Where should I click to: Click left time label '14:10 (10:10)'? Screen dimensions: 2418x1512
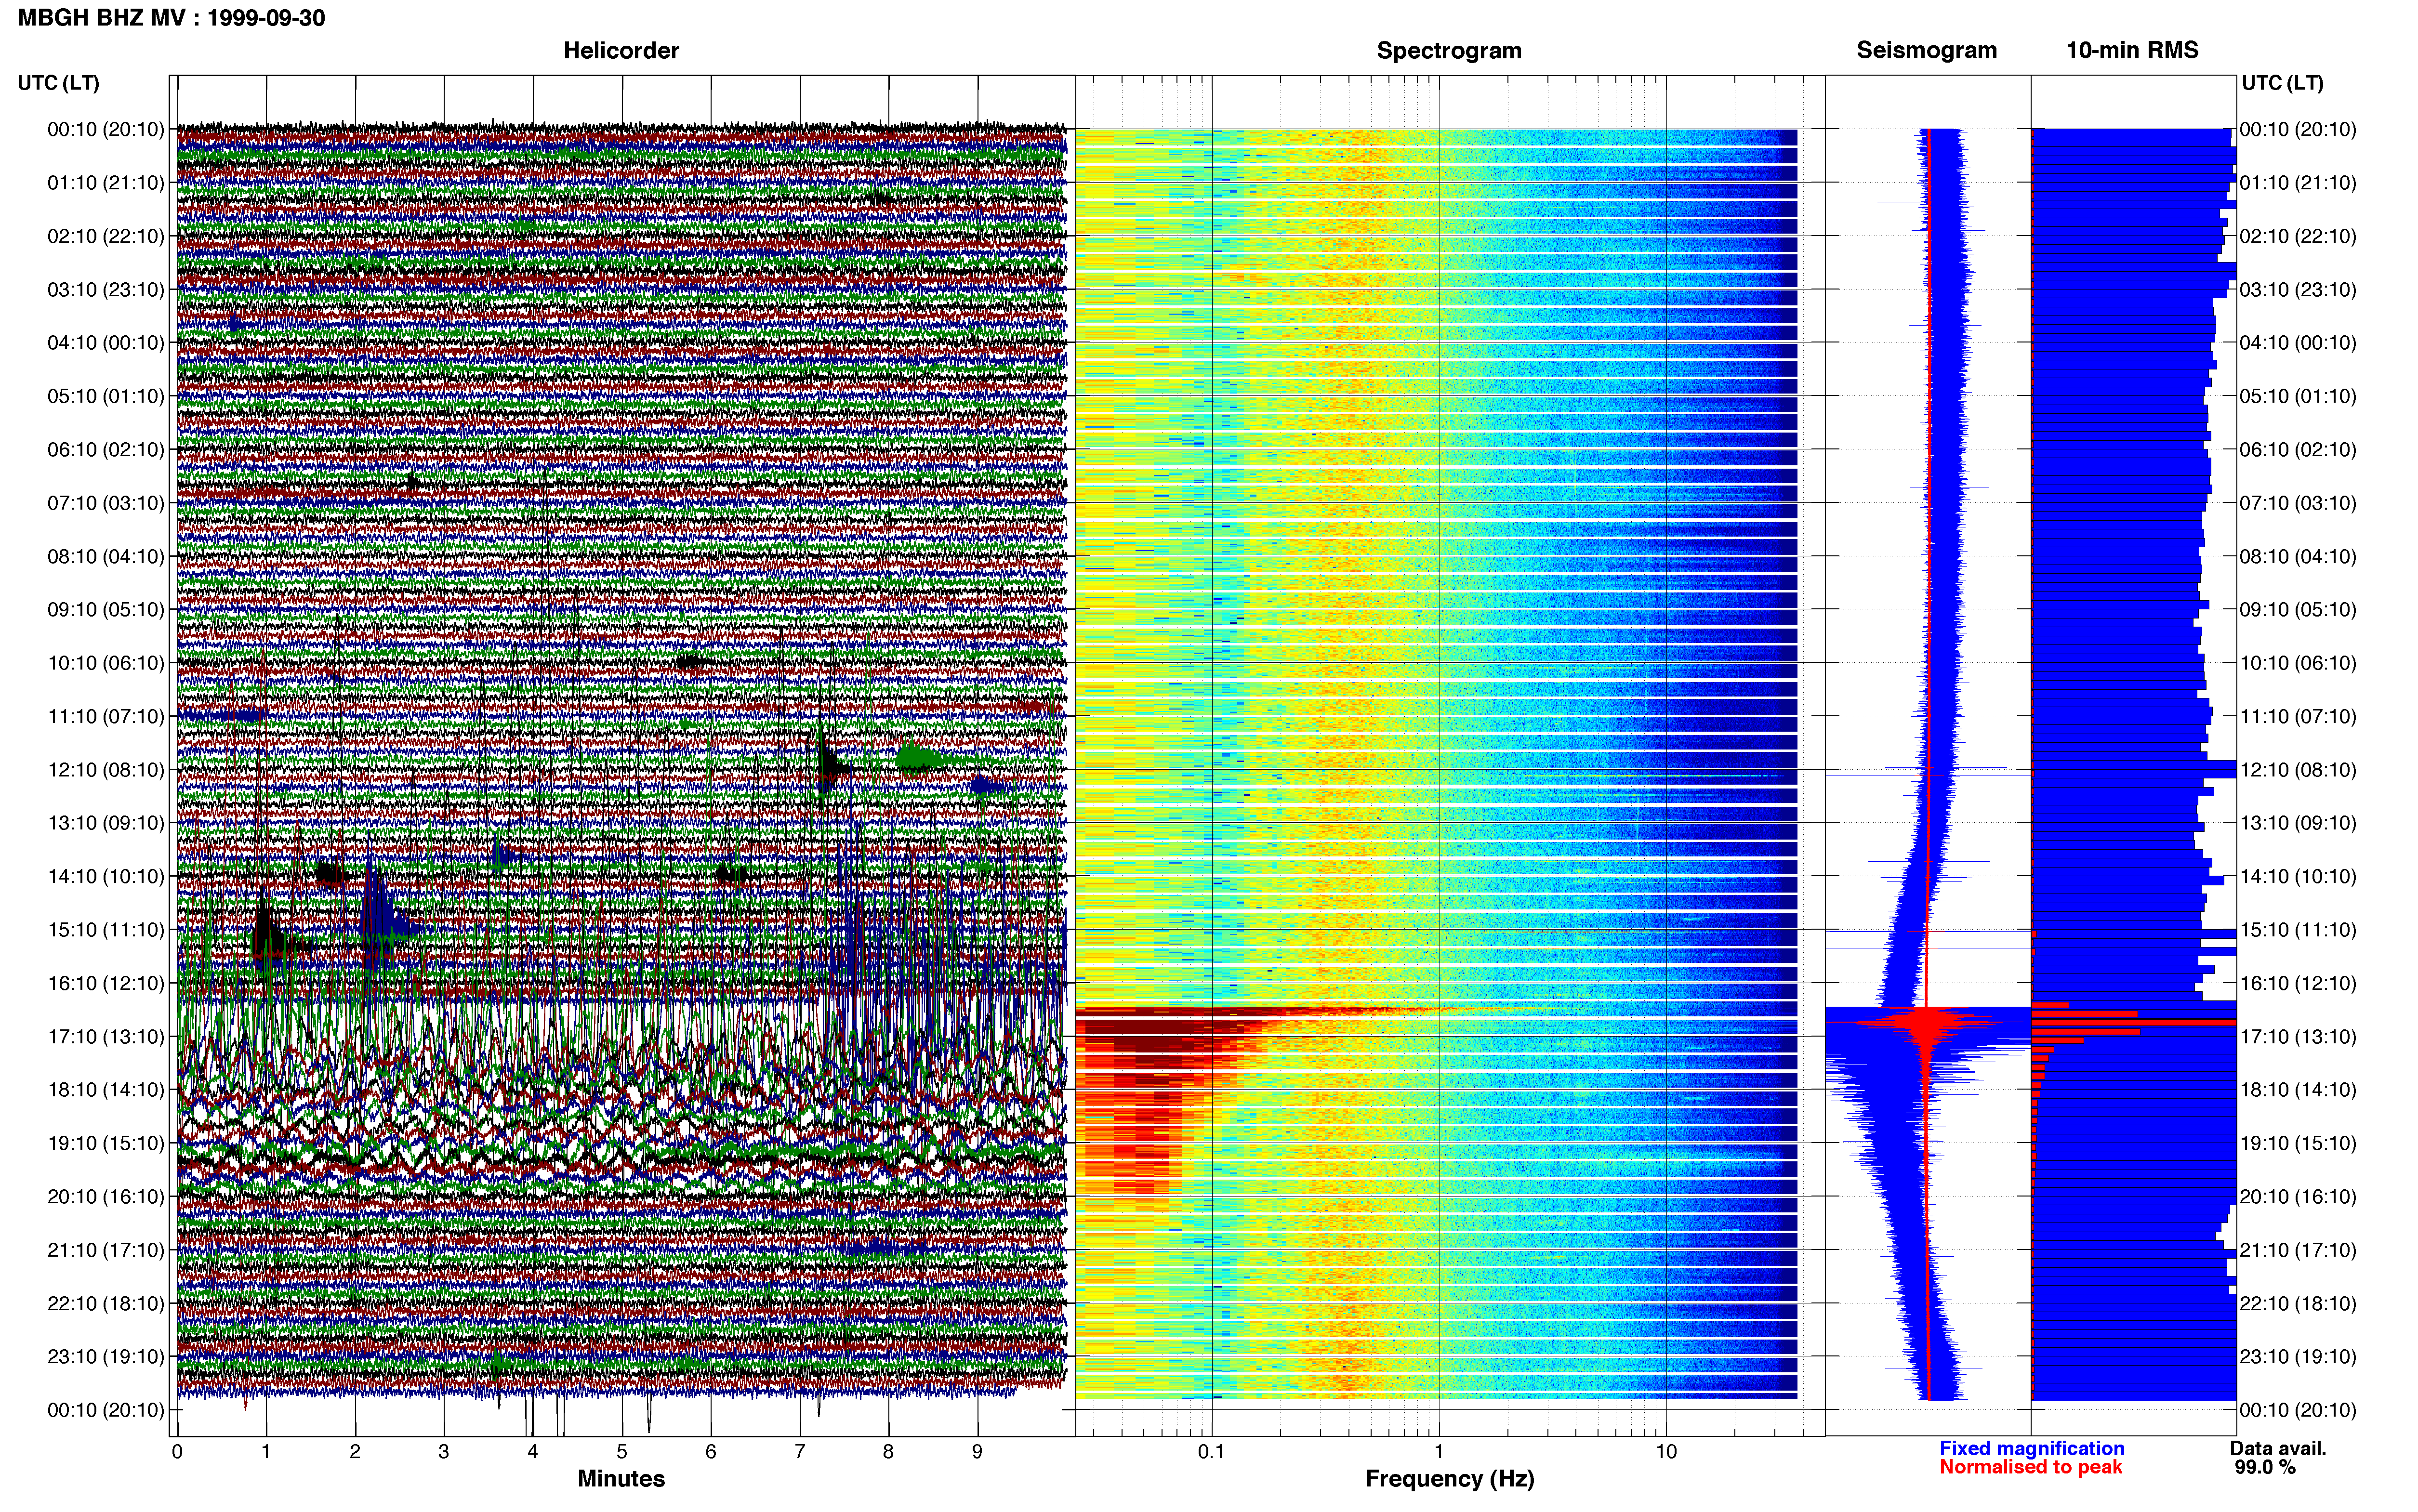(x=106, y=876)
